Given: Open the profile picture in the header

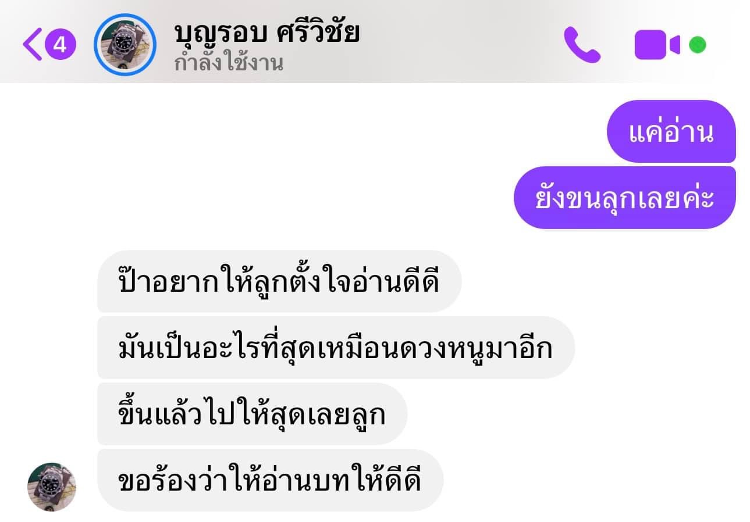Looking at the screenshot, I should pos(125,45).
